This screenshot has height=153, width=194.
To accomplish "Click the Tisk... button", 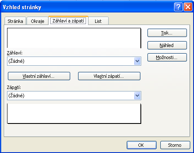I will pyautogui.click(x=167, y=33).
